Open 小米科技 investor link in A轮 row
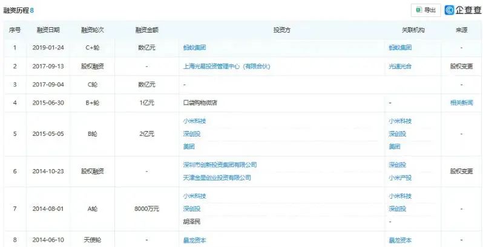The width and height of the screenshot is (483, 247). 194,196
